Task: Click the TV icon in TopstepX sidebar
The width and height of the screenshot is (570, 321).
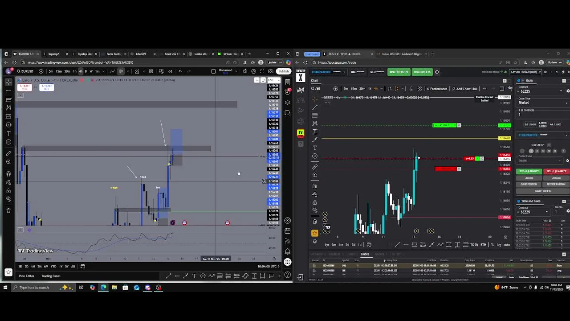Action: [x=301, y=133]
